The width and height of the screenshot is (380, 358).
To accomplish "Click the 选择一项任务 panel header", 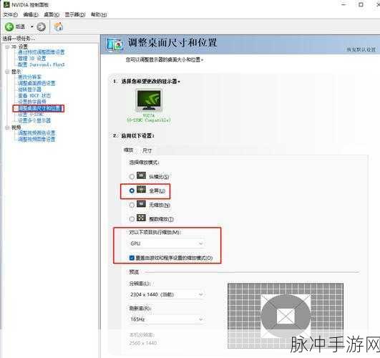I will pos(19,39).
